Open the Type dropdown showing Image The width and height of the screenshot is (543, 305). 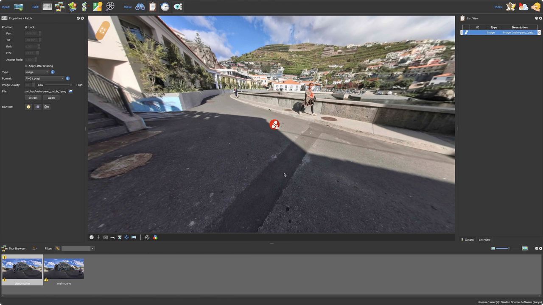coord(36,72)
